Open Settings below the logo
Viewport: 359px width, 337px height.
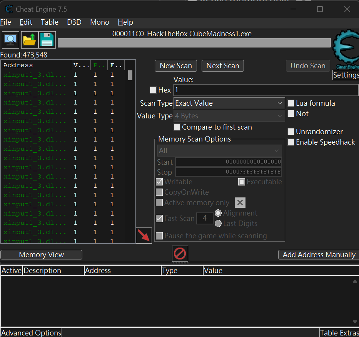[346, 75]
